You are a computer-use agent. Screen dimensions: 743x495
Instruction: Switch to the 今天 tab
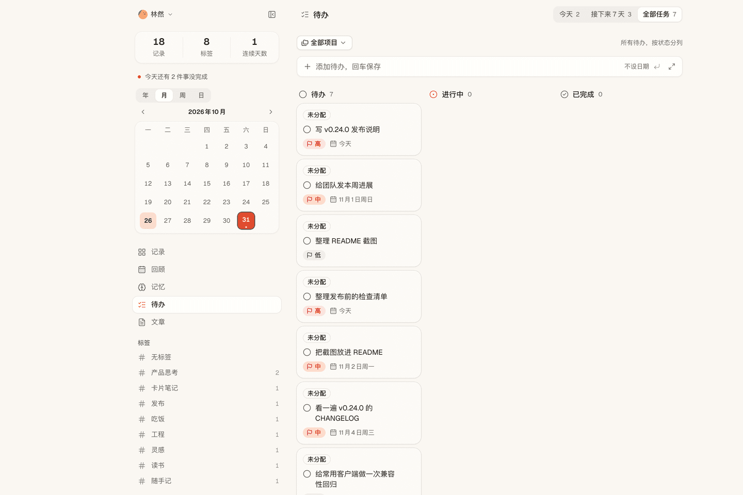(x=570, y=14)
